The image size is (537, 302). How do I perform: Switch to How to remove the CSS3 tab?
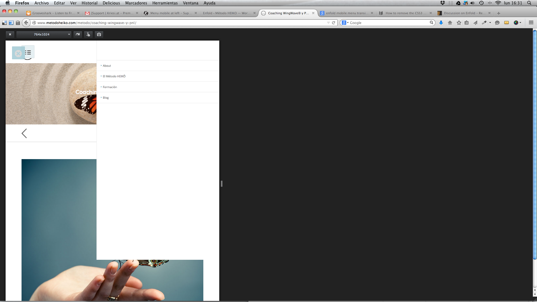[x=406, y=13]
